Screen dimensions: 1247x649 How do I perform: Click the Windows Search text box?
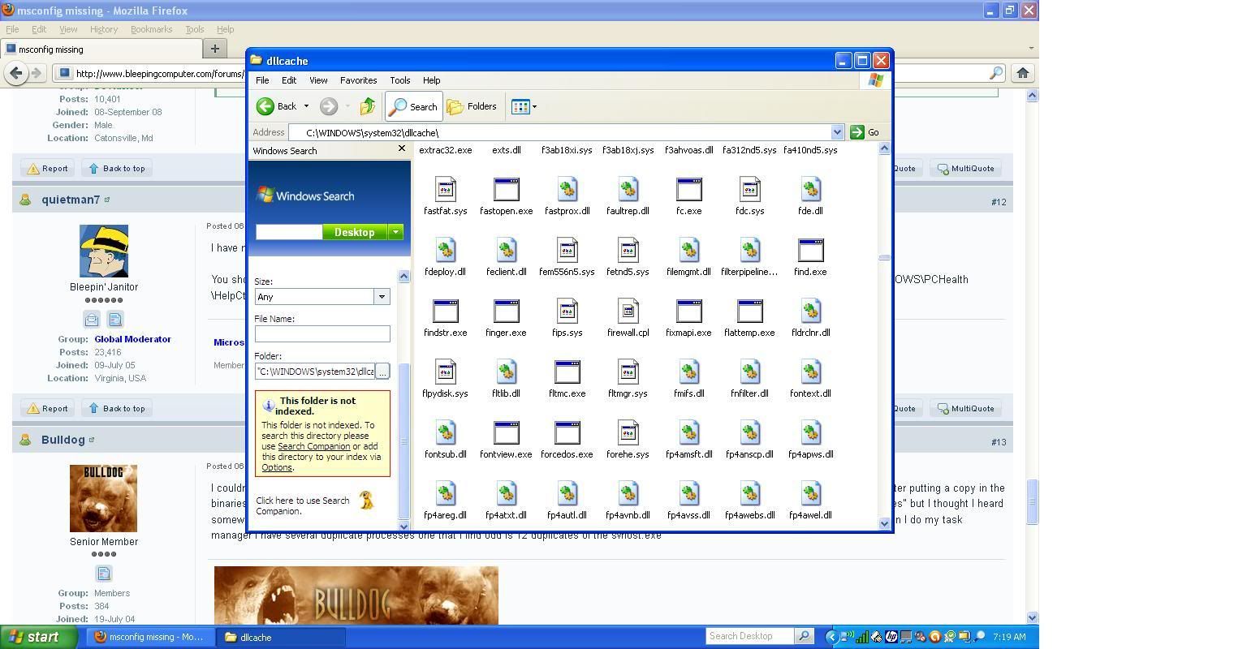coord(289,232)
